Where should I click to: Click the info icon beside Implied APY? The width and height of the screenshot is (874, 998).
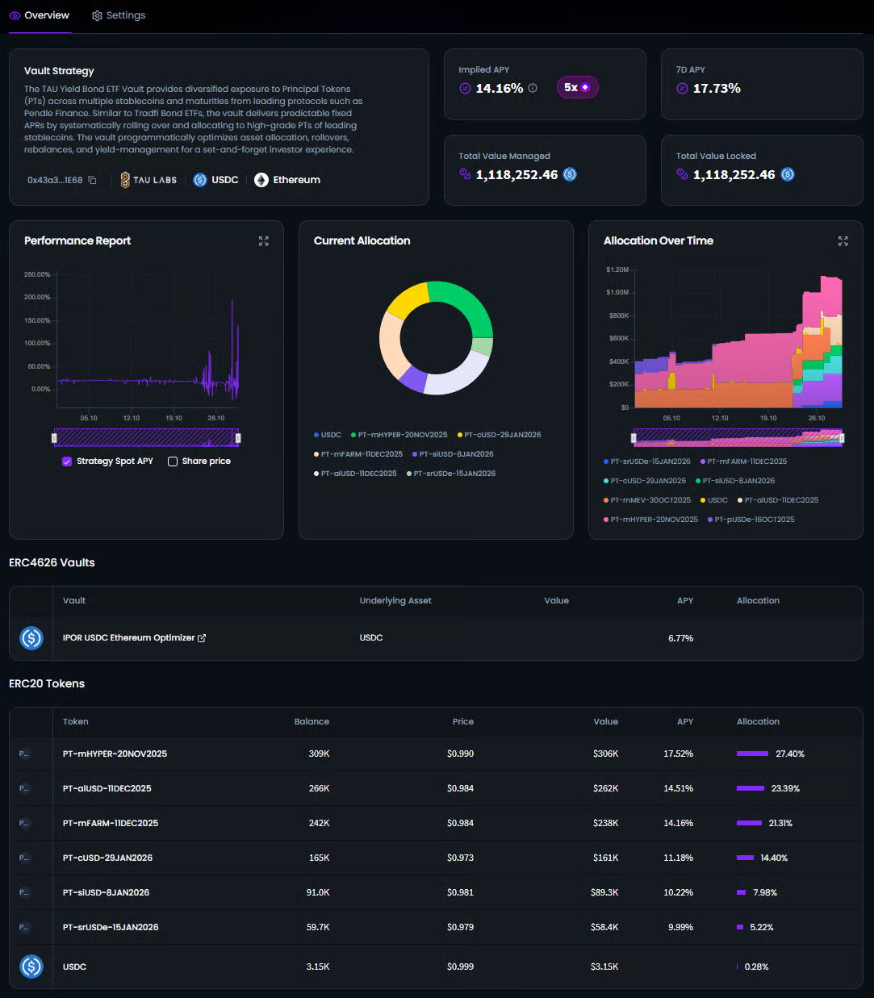click(x=533, y=88)
